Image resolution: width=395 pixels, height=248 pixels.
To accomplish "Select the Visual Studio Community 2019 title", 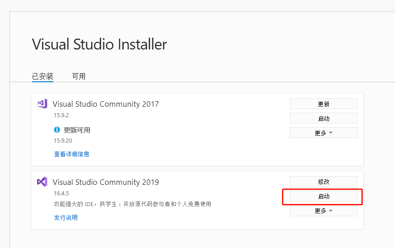I will [x=106, y=182].
